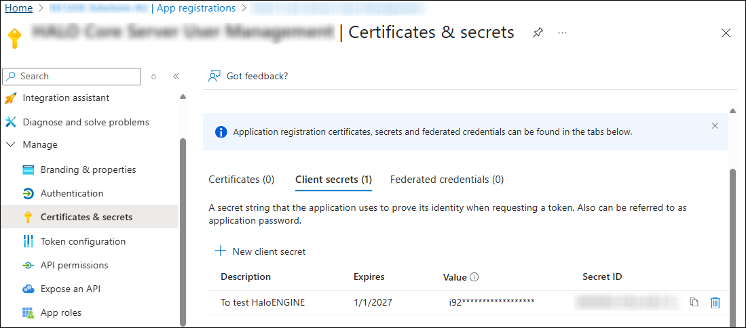Screen dimensions: 746x328
Task: Open Diagnose and solve problems
Action: 86,122
